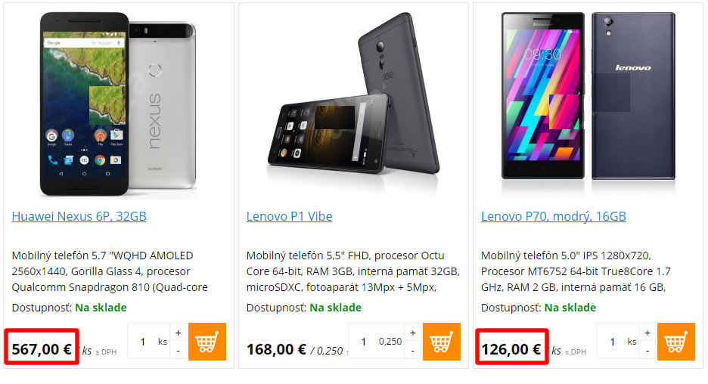The image size is (708, 384).
Task: Open the Huawei Nexus 6P, 32GB link
Action: tap(79, 217)
